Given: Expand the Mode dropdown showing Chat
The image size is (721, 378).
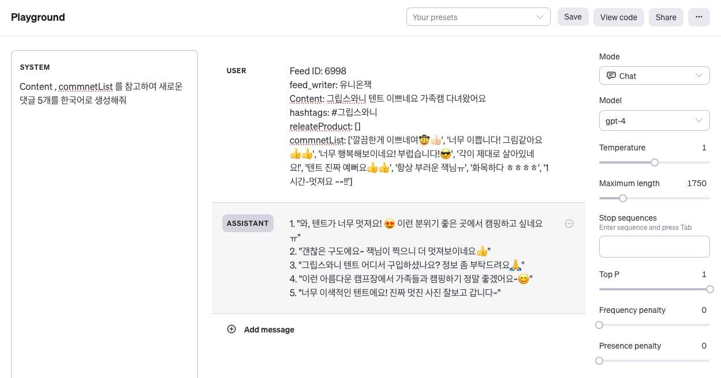Looking at the screenshot, I should [x=655, y=75].
